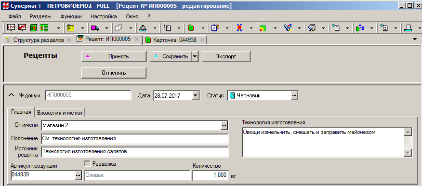The image size is (422, 186).
Task: Click into the Источник рецепта input field
Action: point(135,152)
